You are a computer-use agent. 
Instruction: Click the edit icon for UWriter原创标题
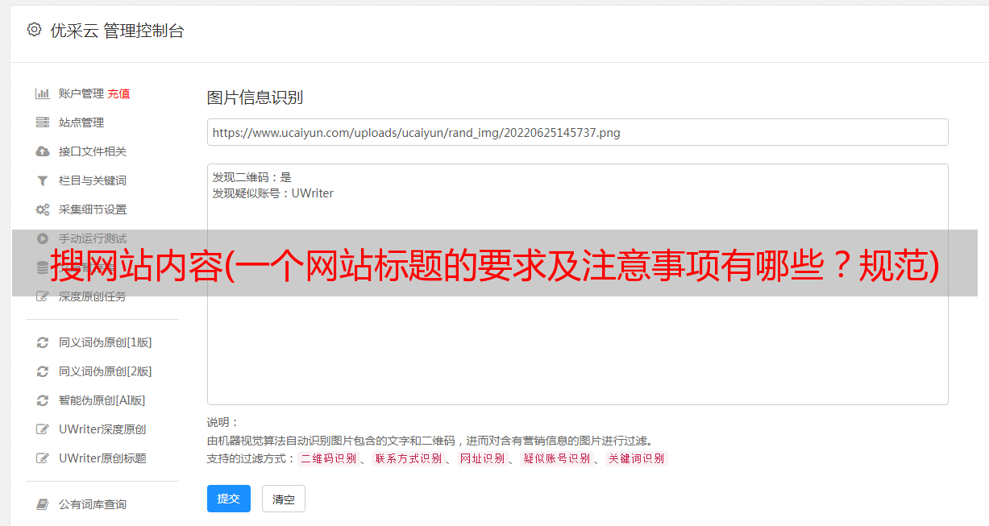(43, 458)
